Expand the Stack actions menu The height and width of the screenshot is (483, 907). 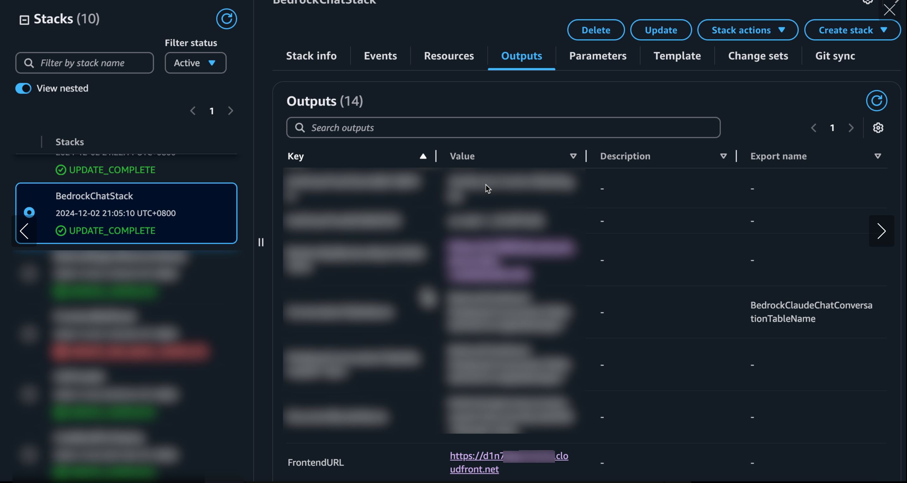tap(747, 30)
